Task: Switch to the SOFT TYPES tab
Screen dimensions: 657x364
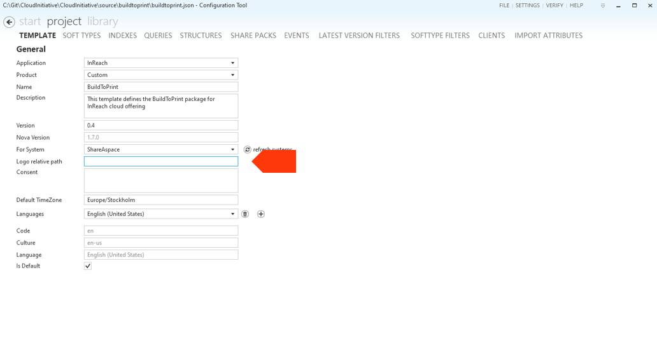Action: [81, 36]
